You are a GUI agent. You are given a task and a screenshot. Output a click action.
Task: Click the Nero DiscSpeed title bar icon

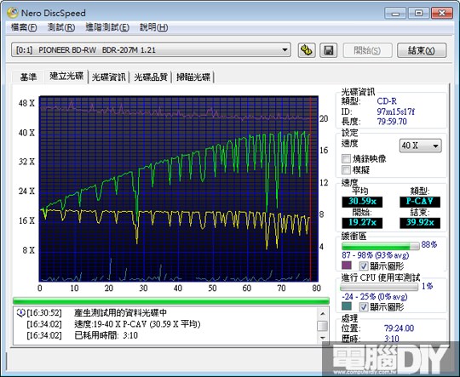tap(13, 13)
